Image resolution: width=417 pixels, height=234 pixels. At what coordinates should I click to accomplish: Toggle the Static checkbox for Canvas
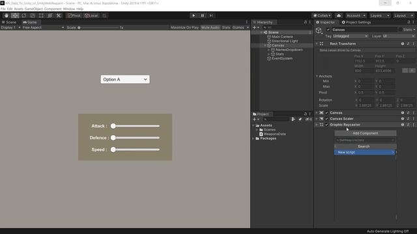(400, 30)
